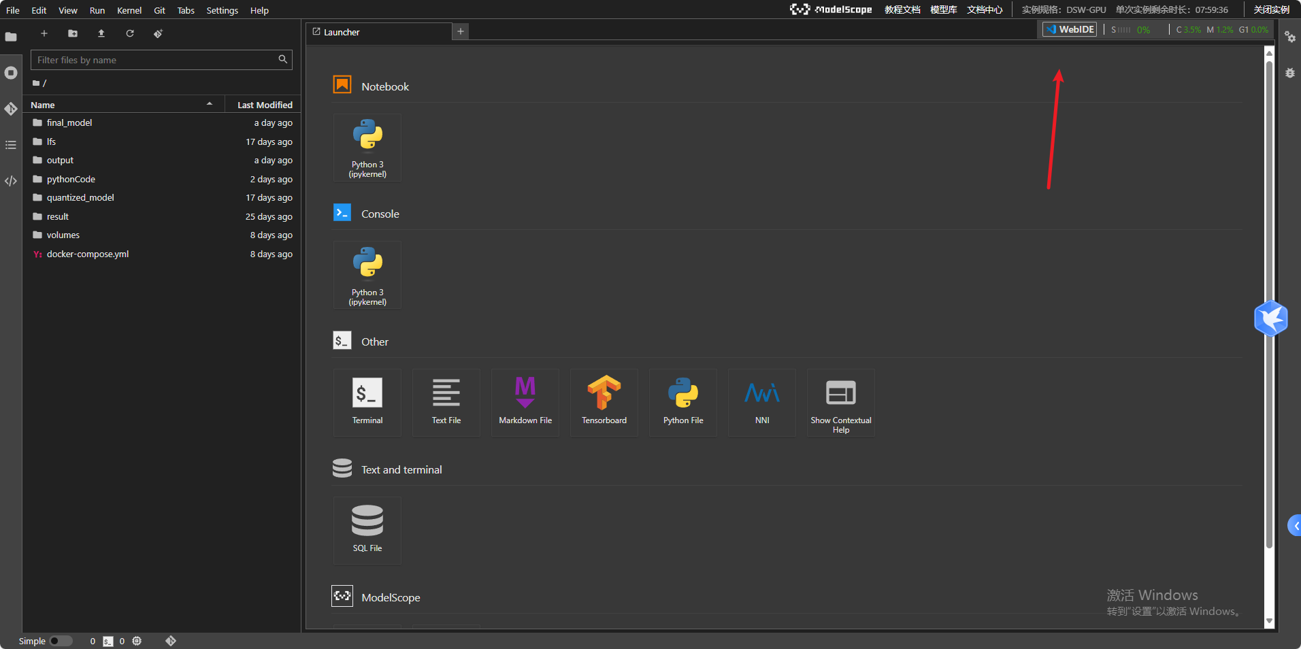Open the Property Inspector gears icon
Viewport: 1301px width, 649px height.
(1290, 37)
